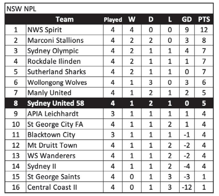Select Sutherland Sharks row name
This screenshot has width=219, height=196.
[56, 72]
